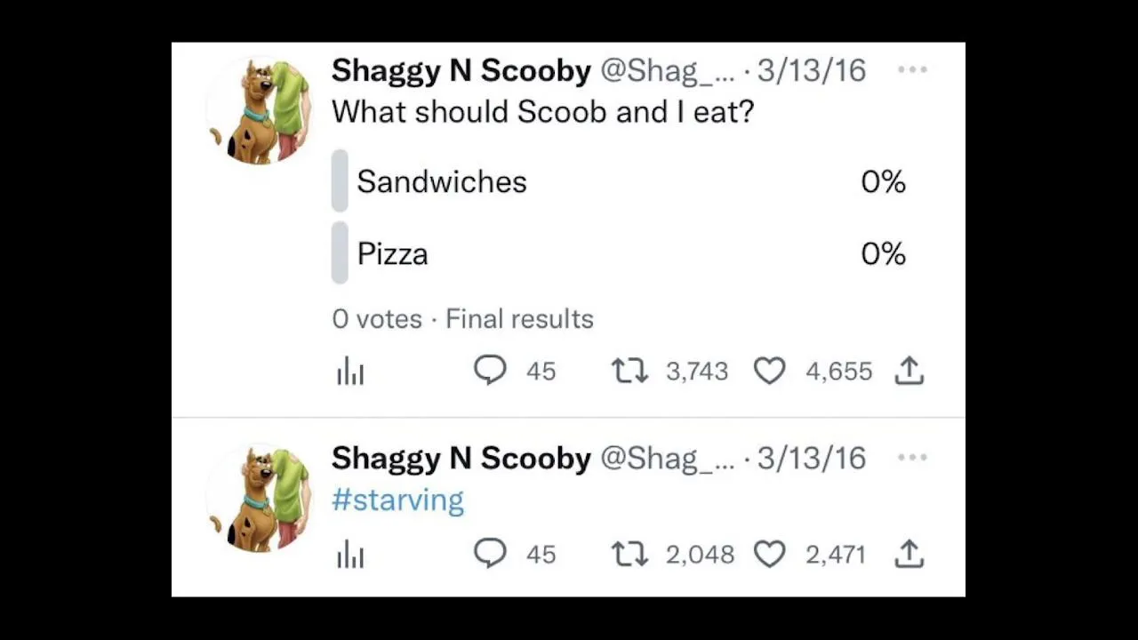Viewport: 1138px width, 640px height.
Task: Open the profile picture on the #starving tweet
Action: point(260,499)
